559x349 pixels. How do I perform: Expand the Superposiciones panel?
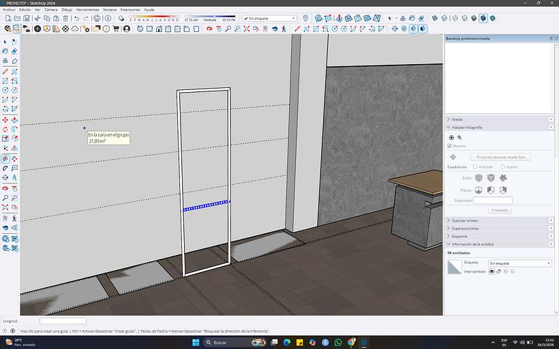[449, 228]
